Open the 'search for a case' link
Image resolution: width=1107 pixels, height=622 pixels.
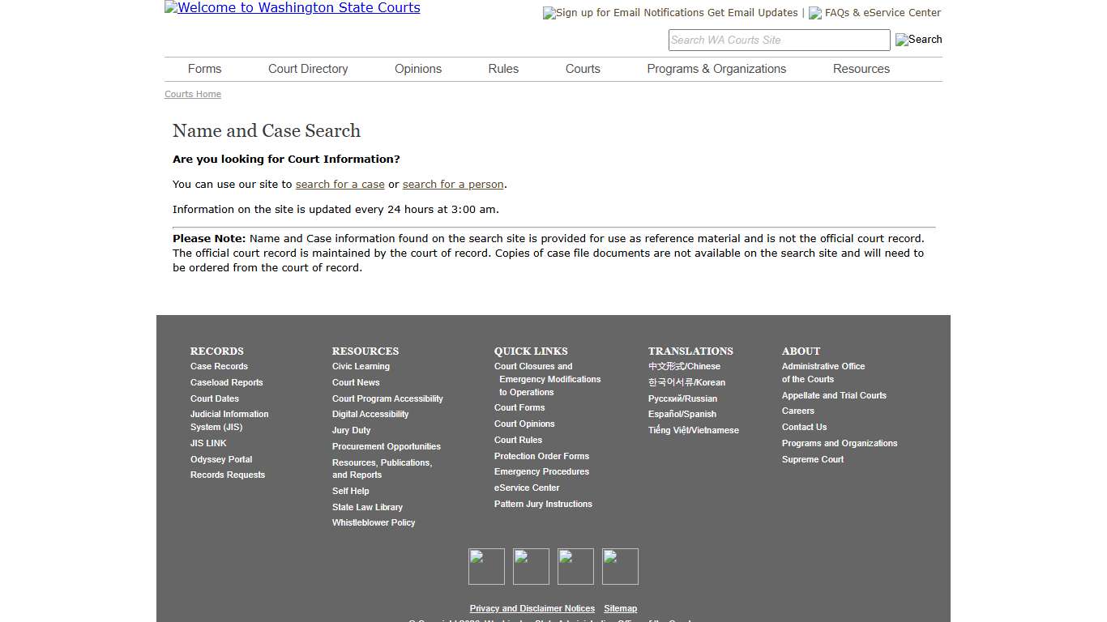[x=340, y=184]
